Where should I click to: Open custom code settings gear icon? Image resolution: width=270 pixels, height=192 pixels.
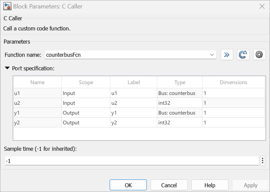(259, 54)
